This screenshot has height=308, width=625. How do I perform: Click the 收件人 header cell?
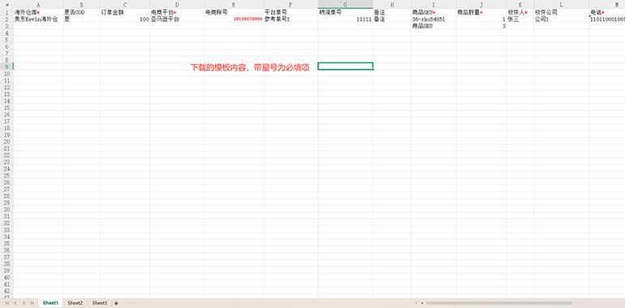tap(520, 12)
